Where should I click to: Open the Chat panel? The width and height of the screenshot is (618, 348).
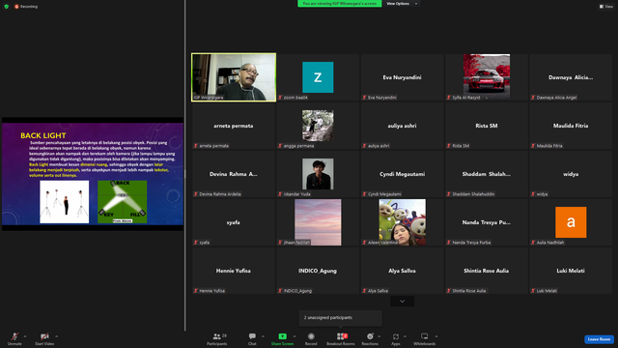click(x=252, y=338)
